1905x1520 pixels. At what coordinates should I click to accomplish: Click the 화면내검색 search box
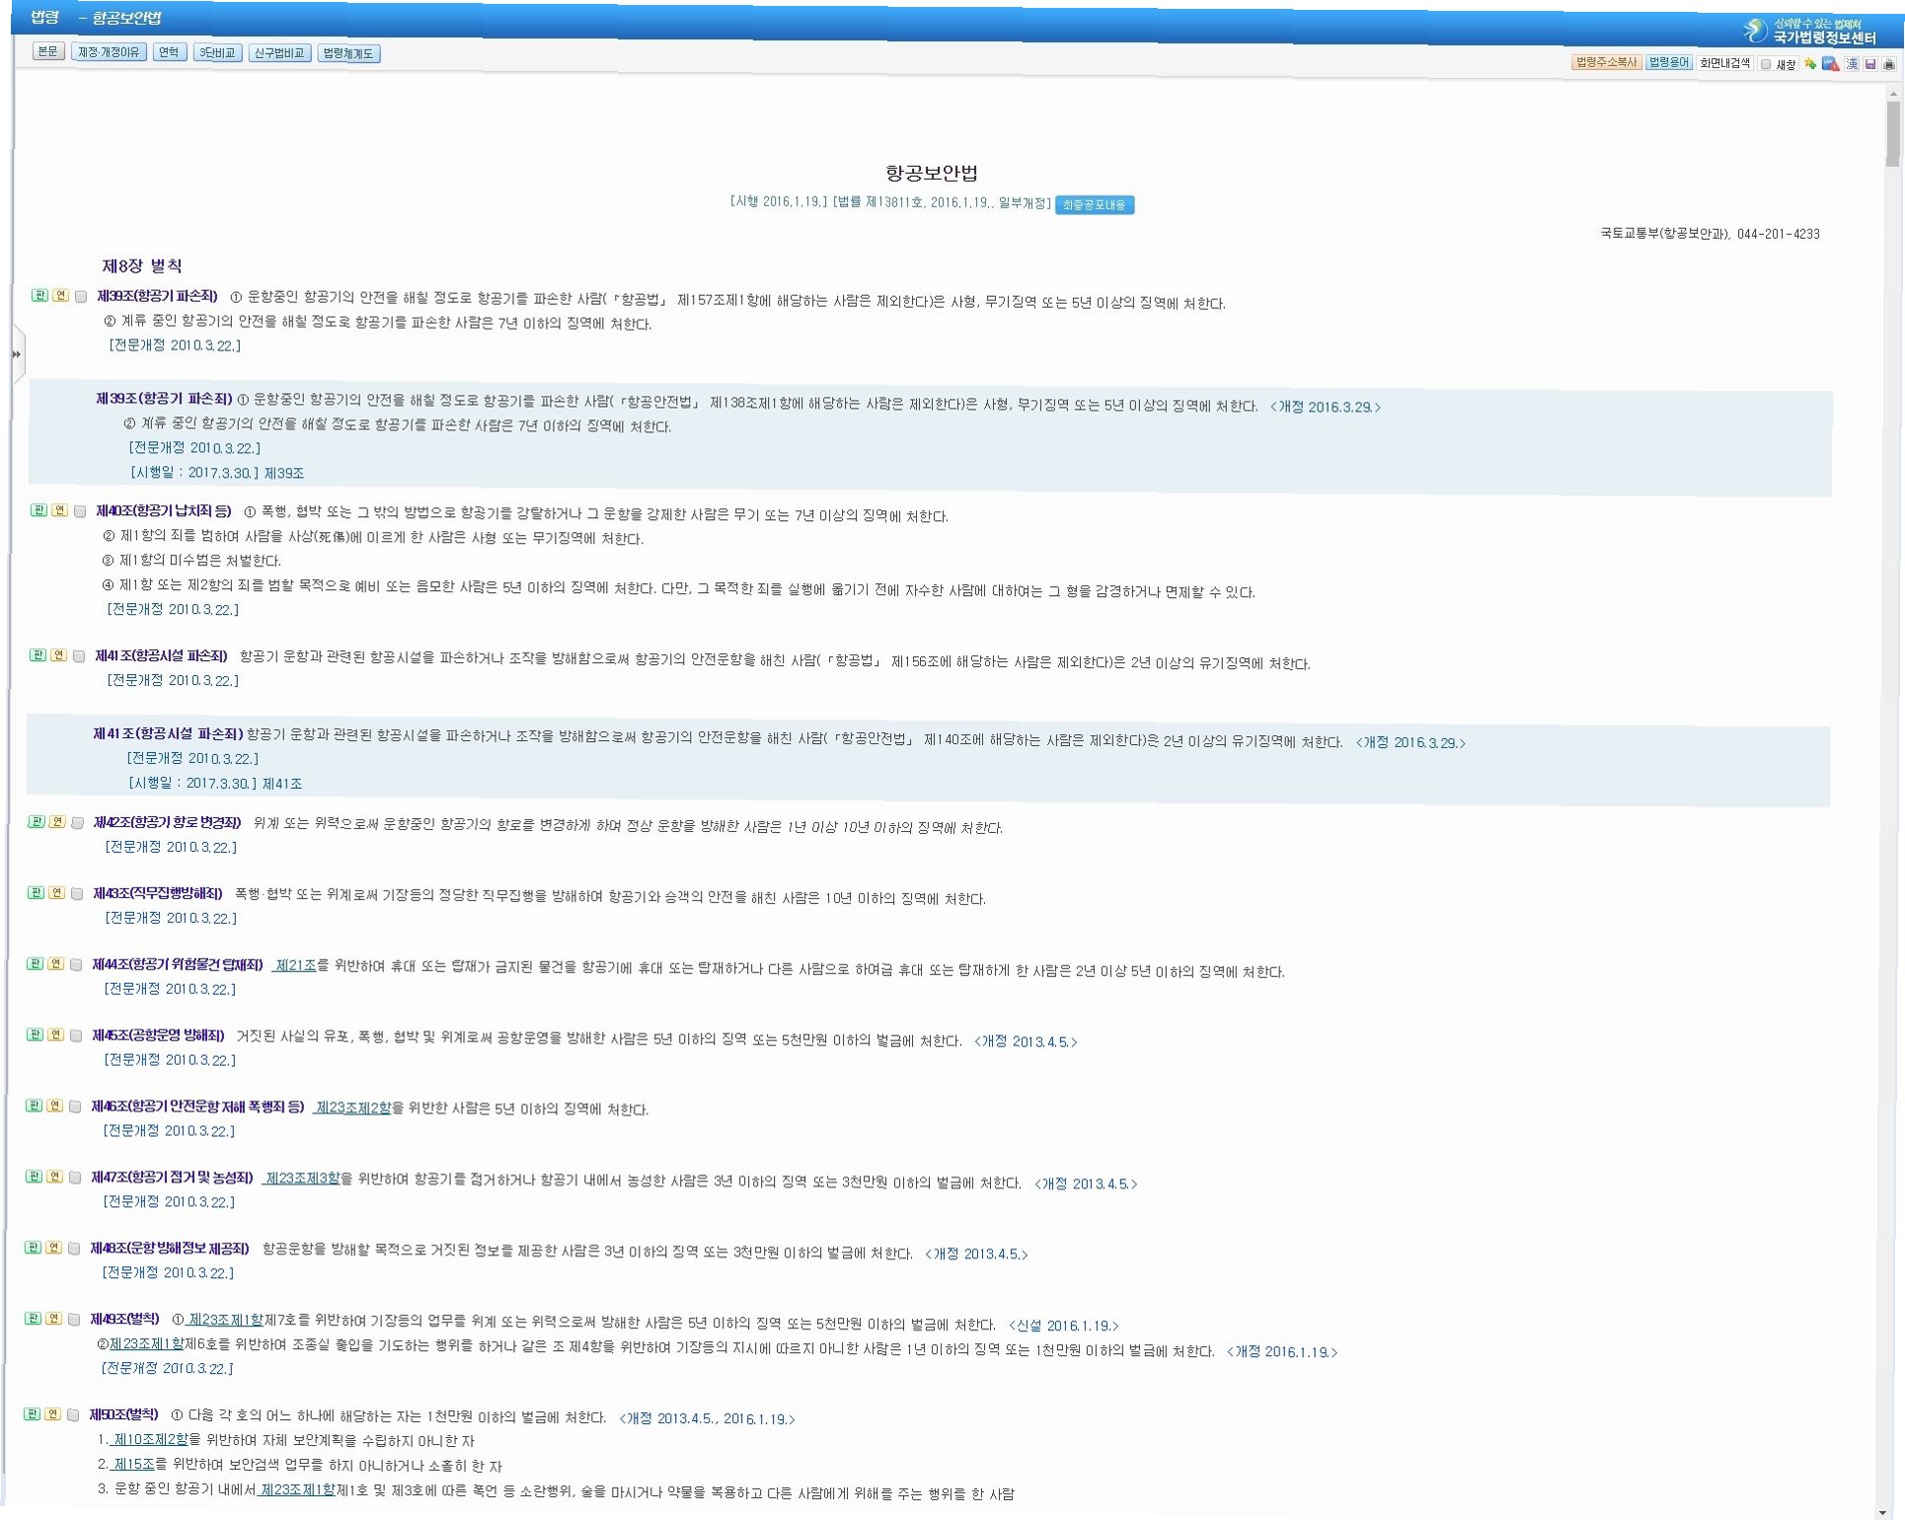coord(1724,63)
